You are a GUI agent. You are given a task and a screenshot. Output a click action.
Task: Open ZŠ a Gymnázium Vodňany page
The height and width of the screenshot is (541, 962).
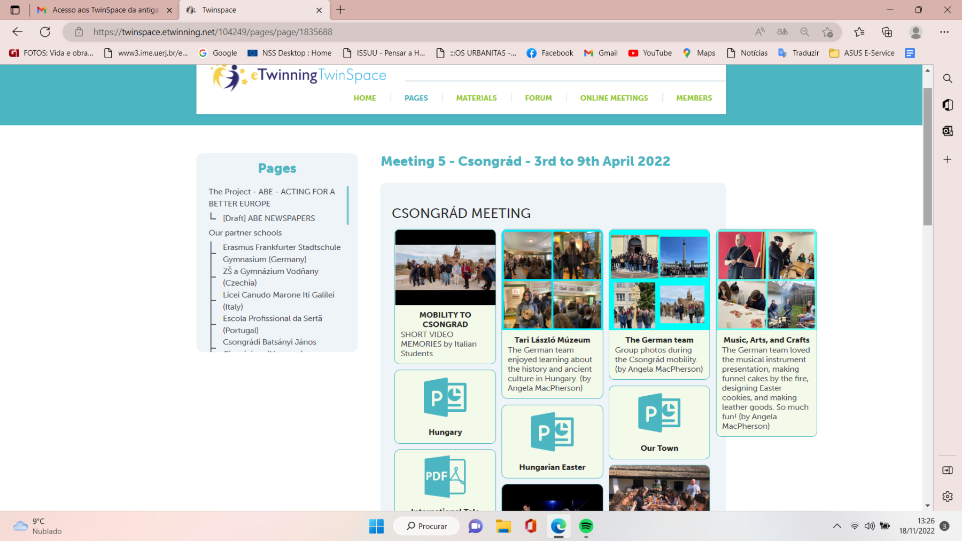click(270, 277)
